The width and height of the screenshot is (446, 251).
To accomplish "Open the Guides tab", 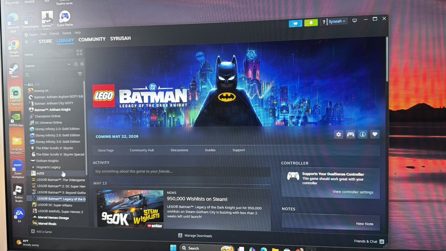I will [210, 150].
